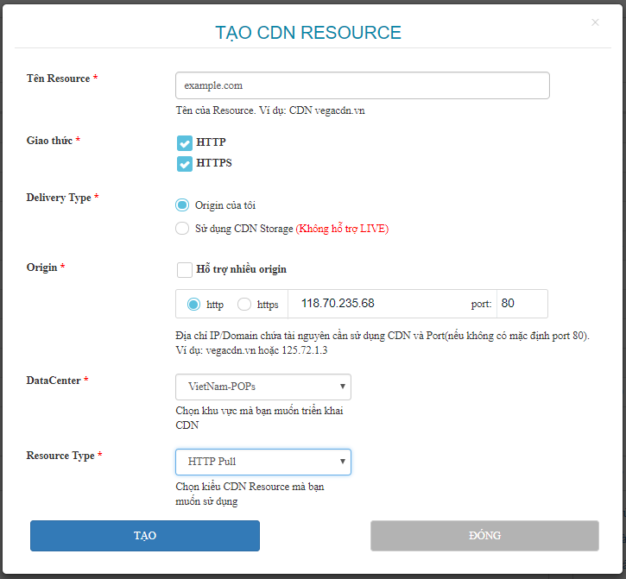Enable the 'Hỗ trợ nhiều origin' checkbox

click(x=185, y=269)
